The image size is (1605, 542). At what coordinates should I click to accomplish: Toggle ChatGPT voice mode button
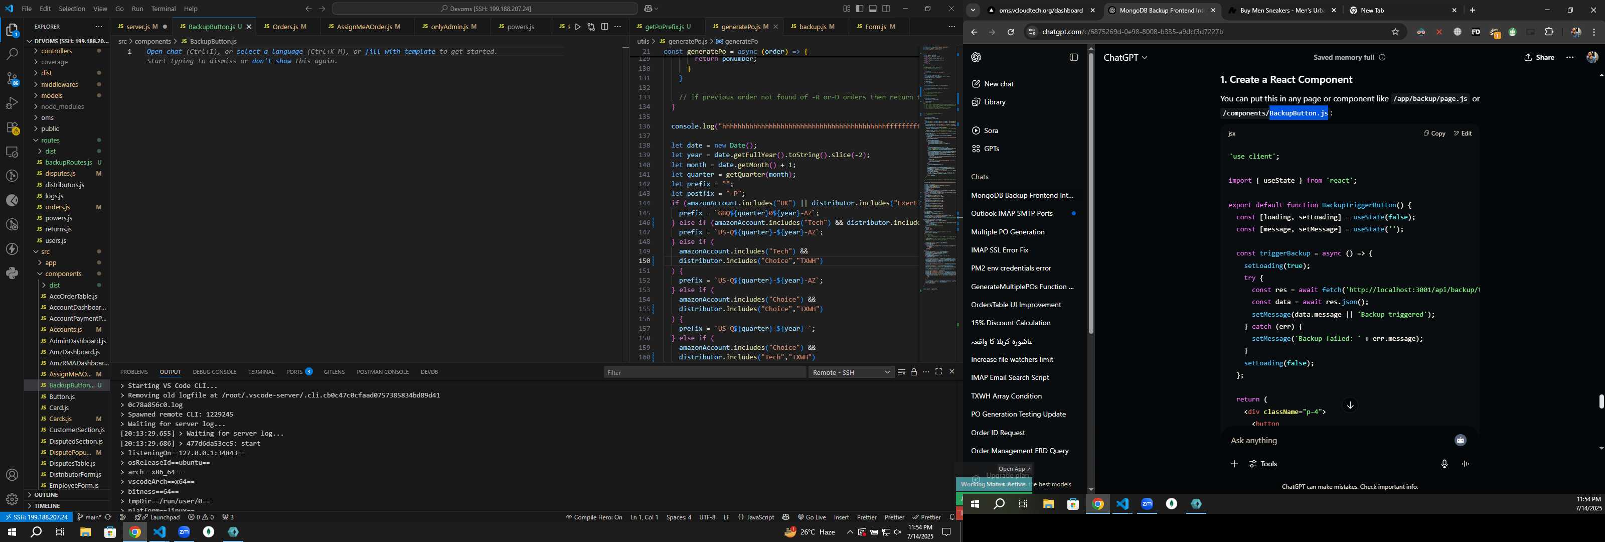pyautogui.click(x=1466, y=463)
